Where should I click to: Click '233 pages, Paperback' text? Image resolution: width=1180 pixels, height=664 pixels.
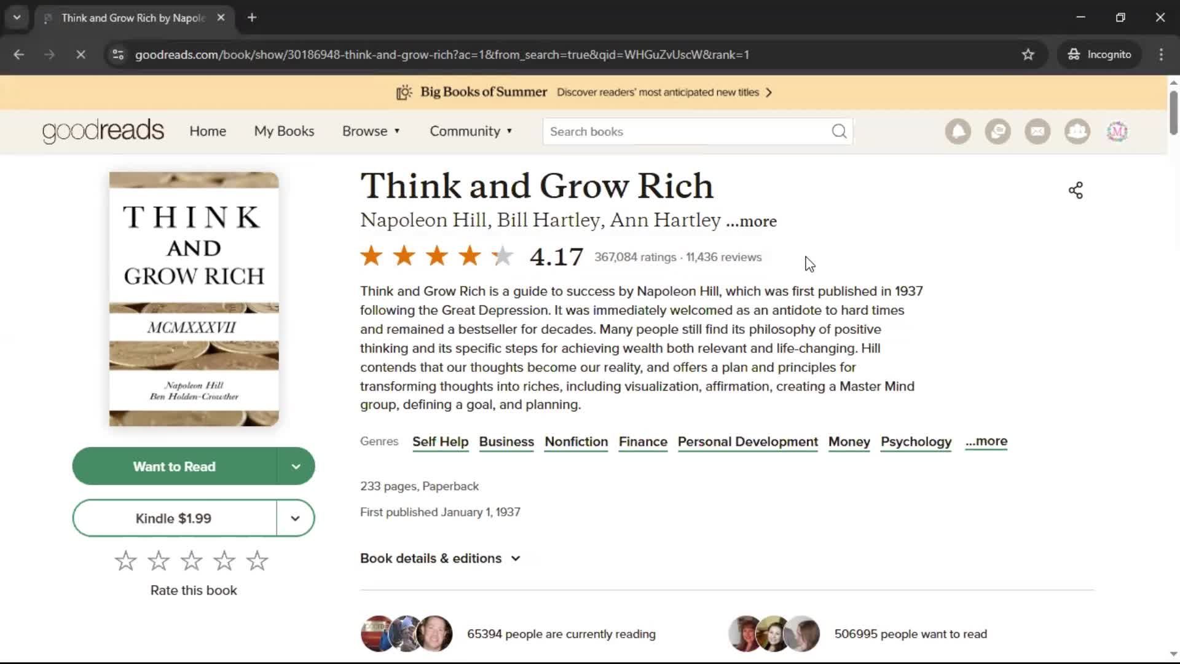(x=419, y=486)
